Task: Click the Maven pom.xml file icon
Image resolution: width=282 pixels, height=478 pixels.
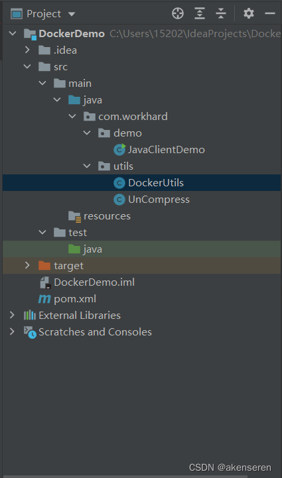Action: click(x=44, y=299)
